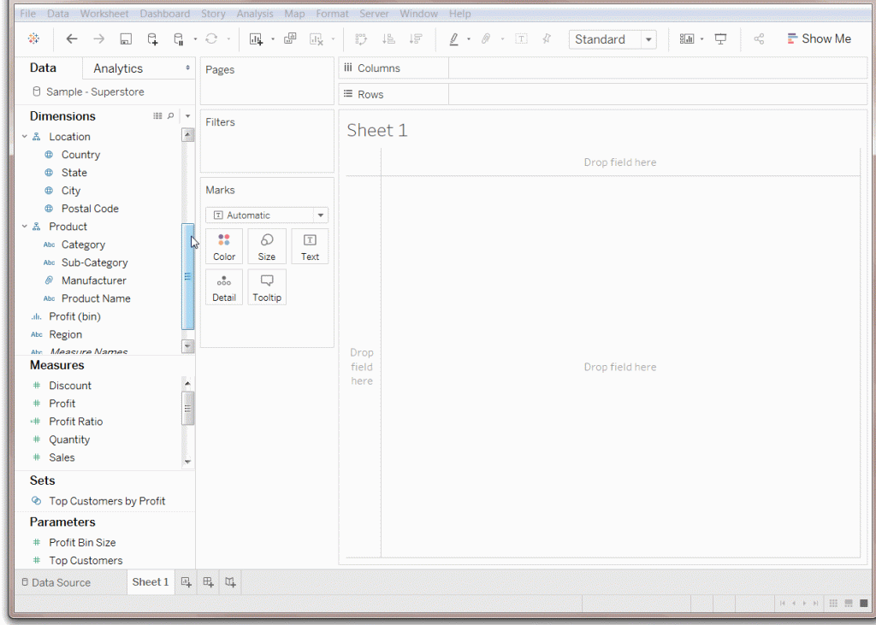Sort data ascending
Screen dimensions: 876x625
(x=388, y=38)
